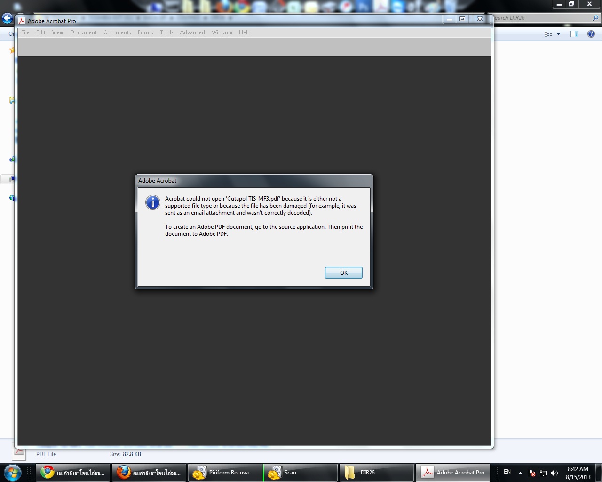Change the view layout in Explorer
The height and width of the screenshot is (482, 602).
click(x=548, y=34)
